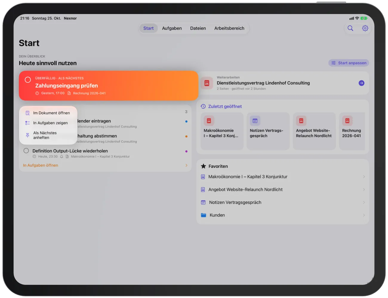Click the chevron next to In Aufgaben öffnen
This screenshot has width=388, height=298.
pos(187,165)
